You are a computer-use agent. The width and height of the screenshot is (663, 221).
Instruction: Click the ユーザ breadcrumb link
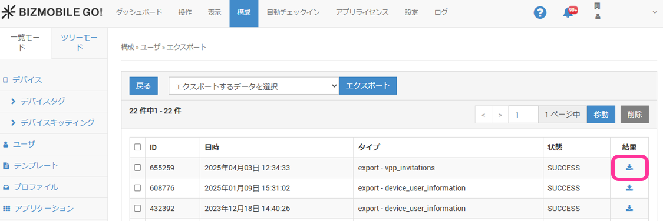click(x=150, y=47)
